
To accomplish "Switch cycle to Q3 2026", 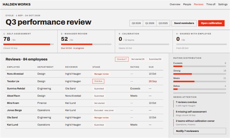I will pos(136,23).
